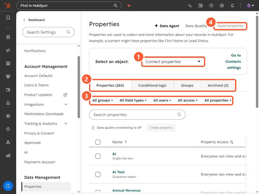Click the Create property button
Image resolution: width=259 pixels, height=194 pixels.
pos(161,128)
